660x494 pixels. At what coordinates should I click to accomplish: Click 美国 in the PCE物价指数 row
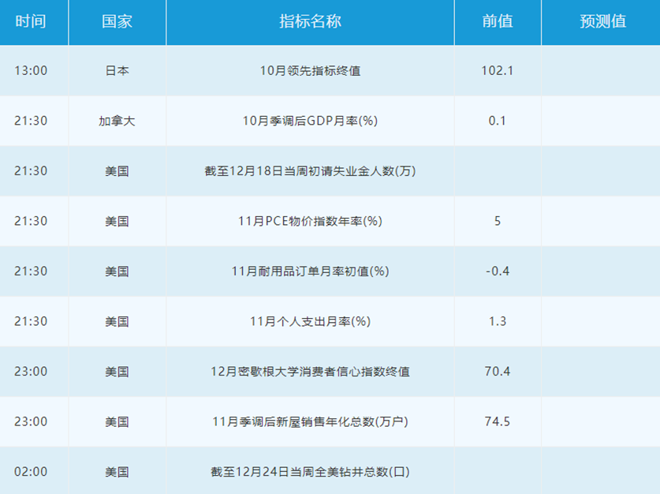(117, 221)
